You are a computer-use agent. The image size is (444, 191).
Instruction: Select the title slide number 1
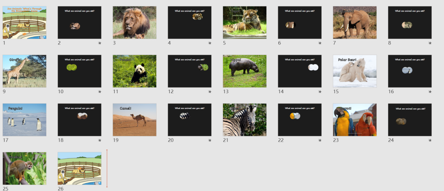pyautogui.click(x=24, y=23)
